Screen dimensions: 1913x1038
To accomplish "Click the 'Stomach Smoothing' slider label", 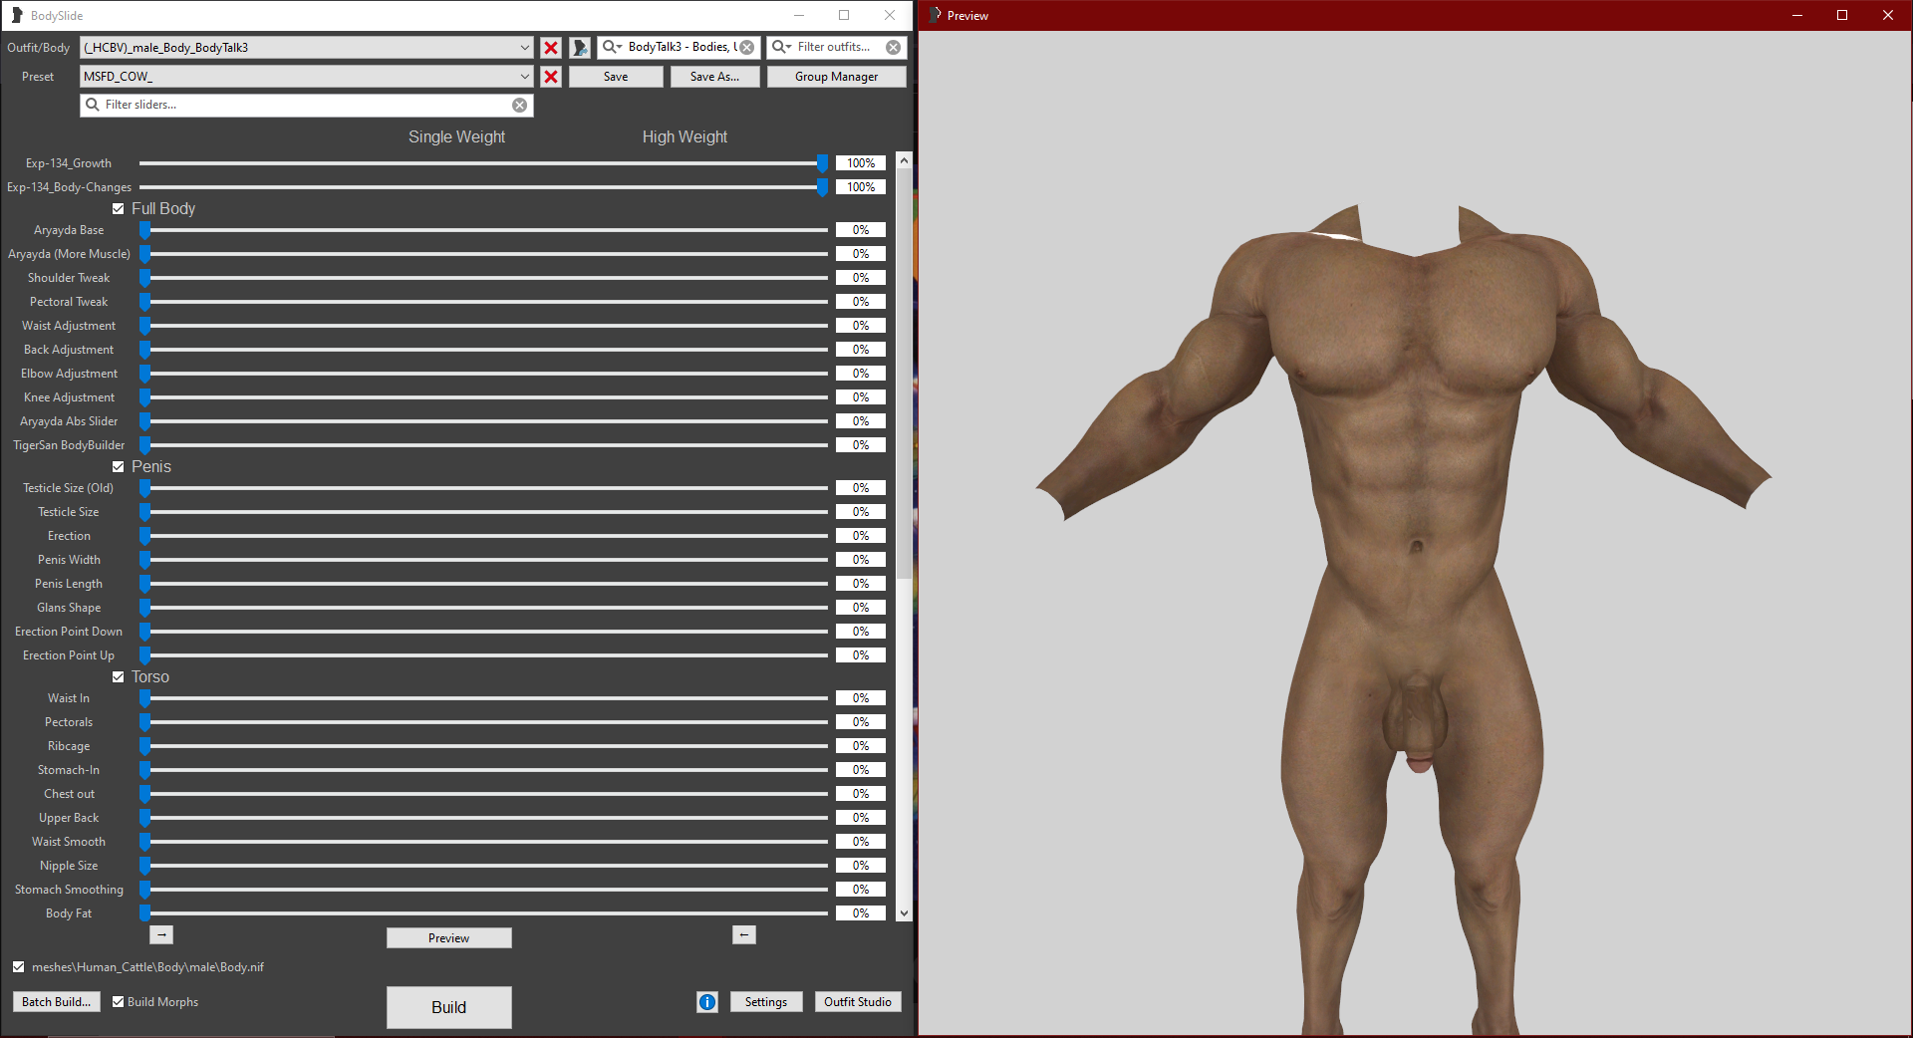I will coord(69,890).
